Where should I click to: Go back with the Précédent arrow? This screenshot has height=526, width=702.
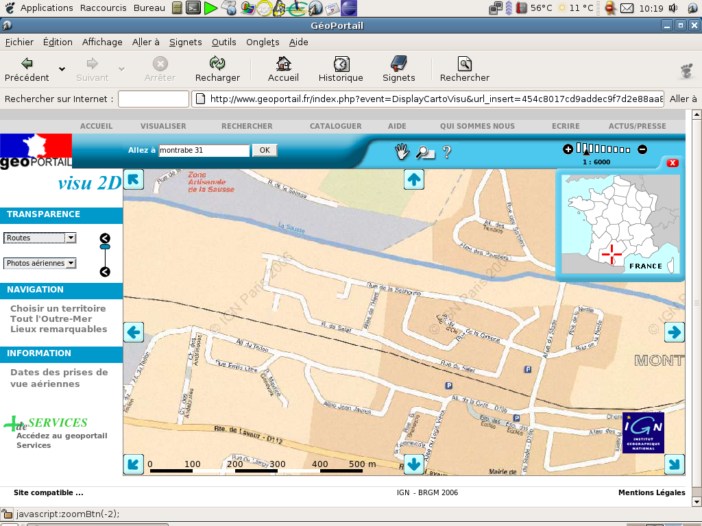tap(27, 69)
